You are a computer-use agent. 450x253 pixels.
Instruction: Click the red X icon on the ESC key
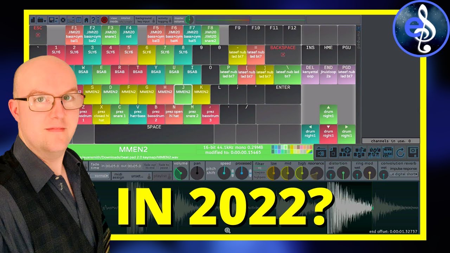(x=38, y=35)
